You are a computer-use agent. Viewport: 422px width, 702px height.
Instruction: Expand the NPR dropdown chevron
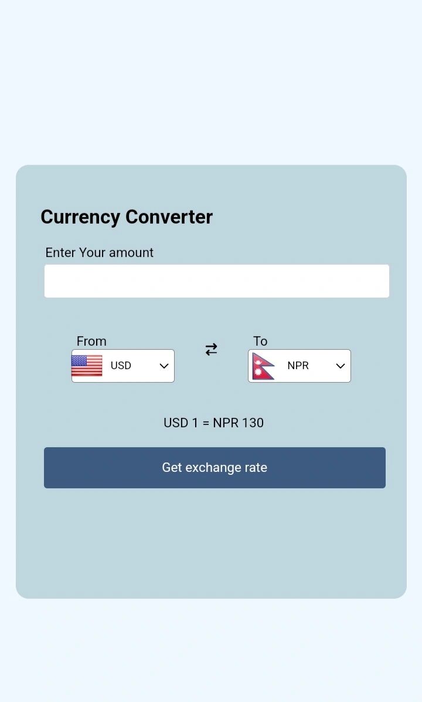tap(341, 366)
